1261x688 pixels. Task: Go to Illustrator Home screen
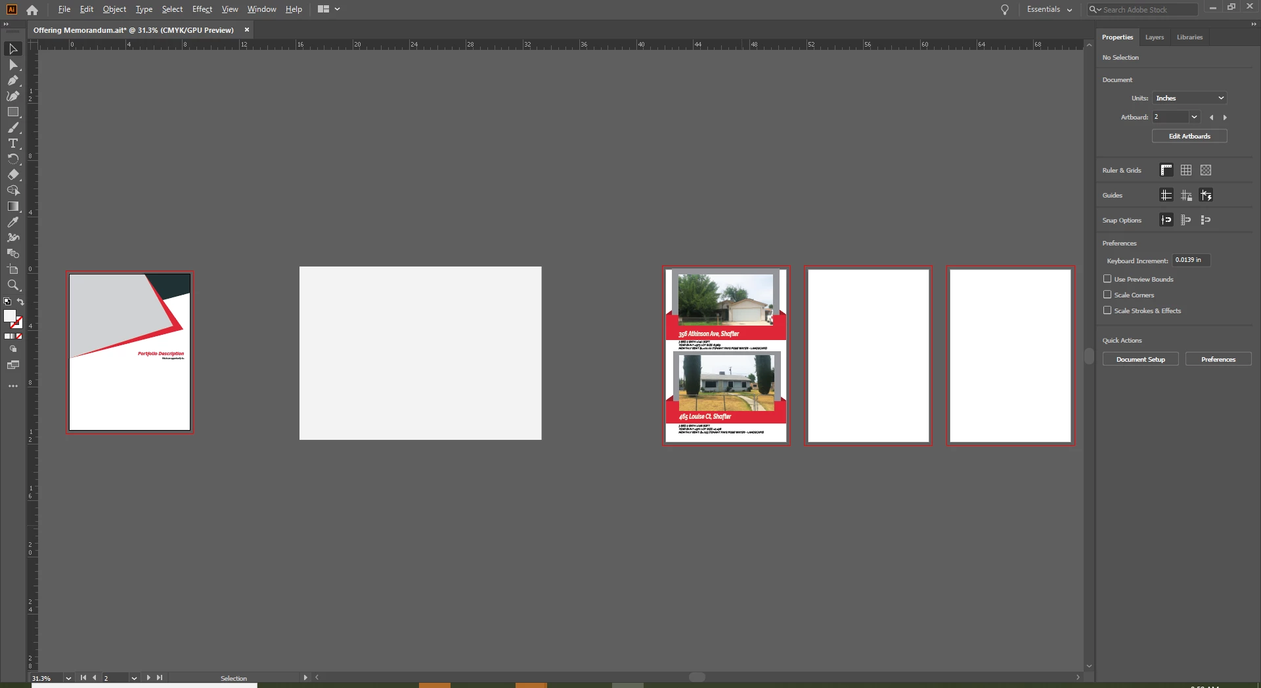click(32, 10)
